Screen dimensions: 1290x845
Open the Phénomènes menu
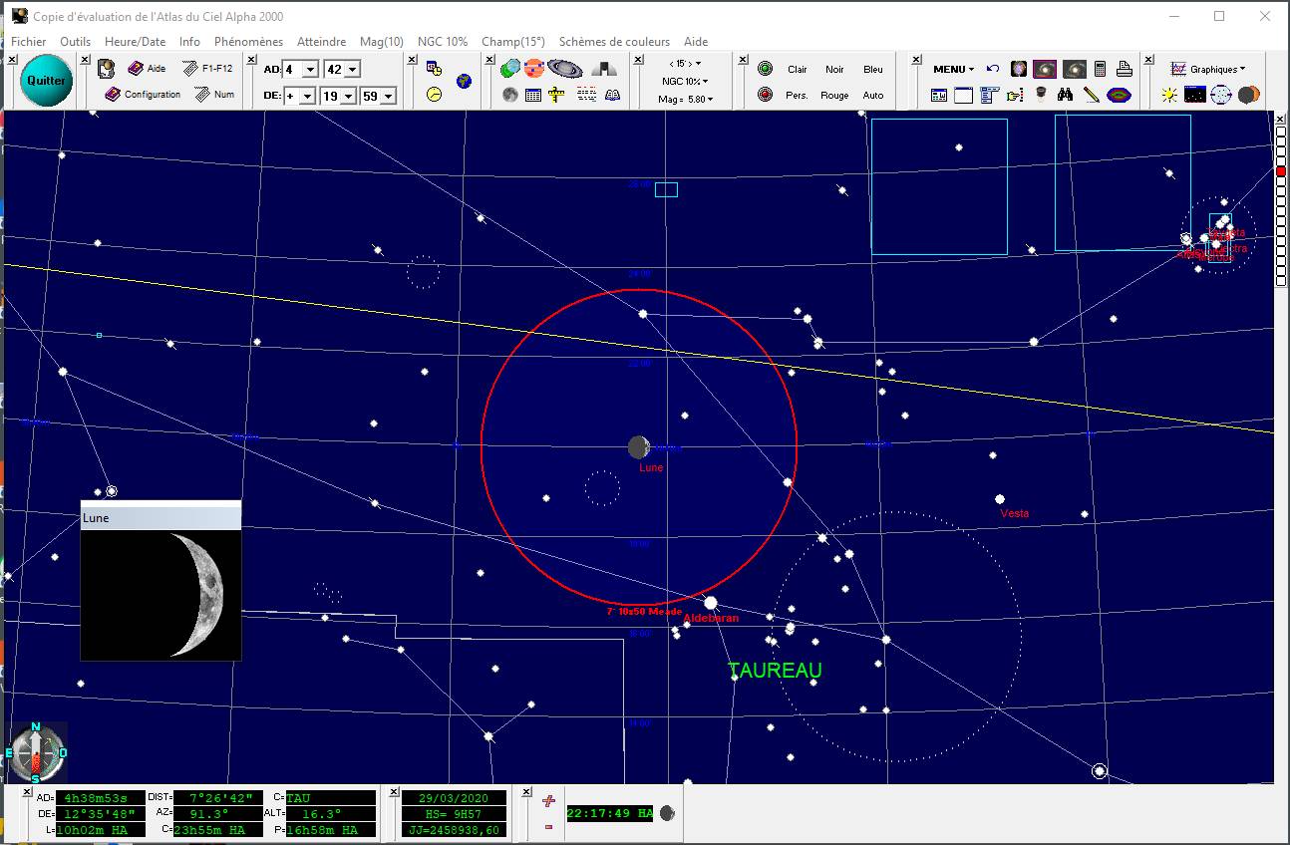click(248, 42)
